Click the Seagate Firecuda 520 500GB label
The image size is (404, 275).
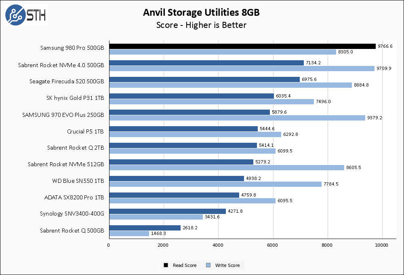point(67,81)
